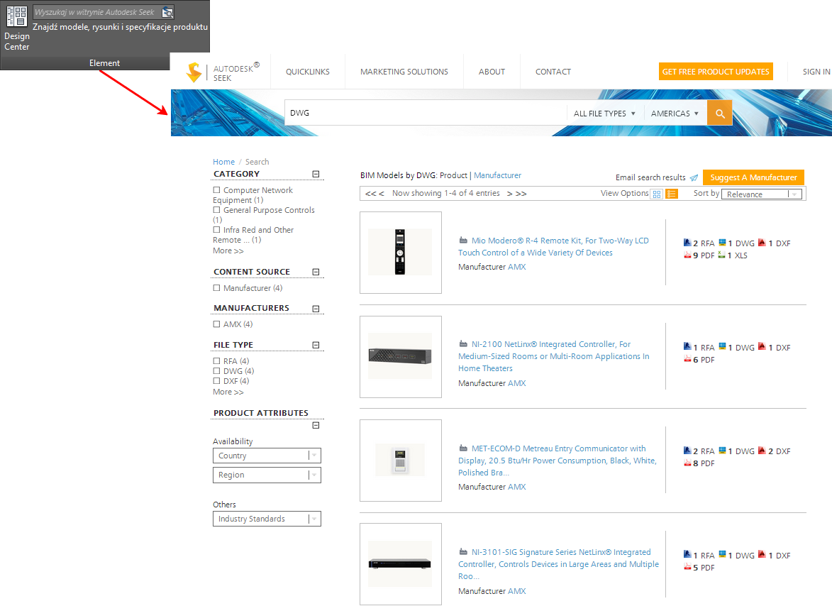The height and width of the screenshot is (606, 832).
Task: Expand More under File Type filters
Action: (x=228, y=392)
